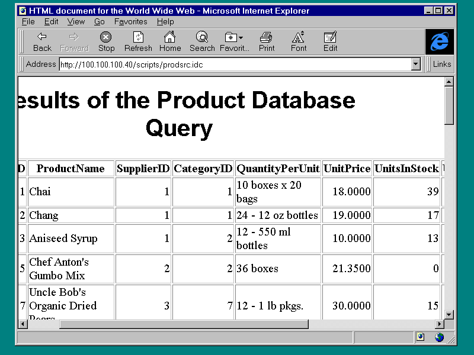474x355 pixels.
Task: Open the Search toolbar icon
Action: 202,37
